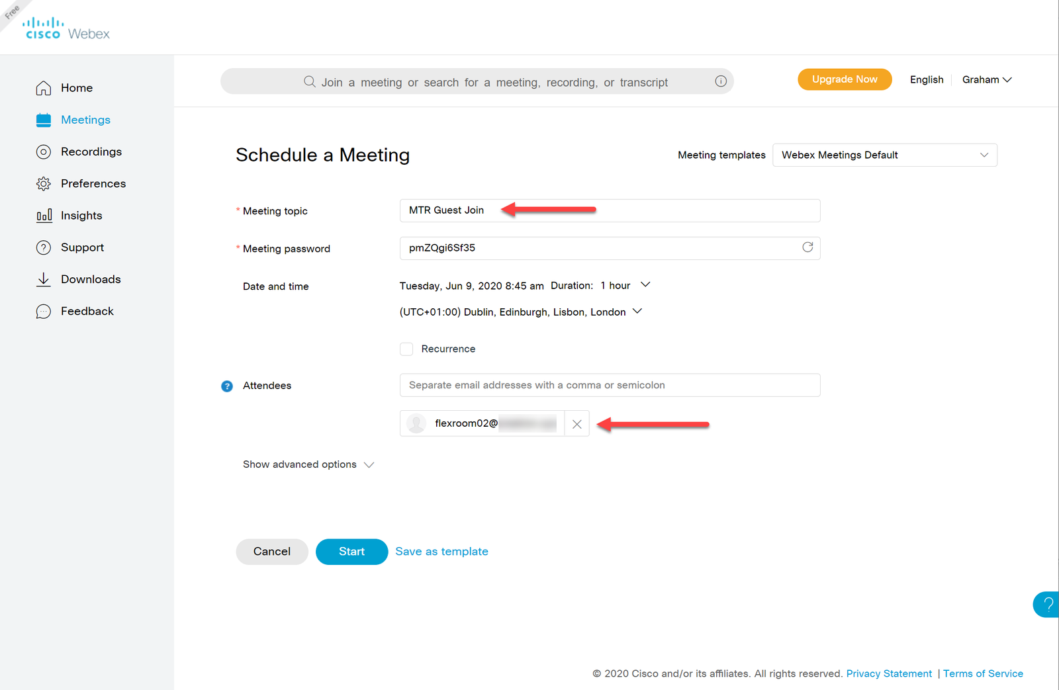1059x690 pixels.
Task: Open the Webex Meetings Default templates dropdown
Action: click(x=884, y=155)
